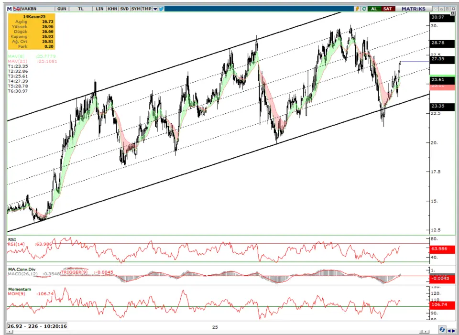Expand the dropdown arrow after TMP
This screenshot has width=459, height=335.
click(155, 9)
